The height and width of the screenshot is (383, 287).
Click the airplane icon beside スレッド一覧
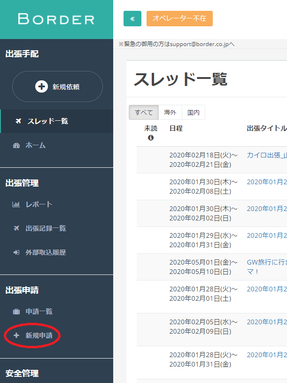pyautogui.click(x=18, y=121)
